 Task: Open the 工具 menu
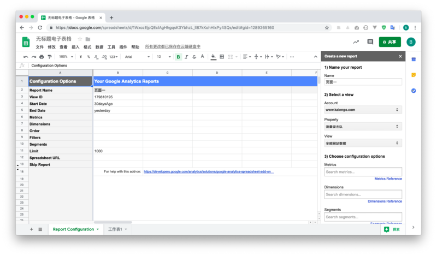pos(111,47)
